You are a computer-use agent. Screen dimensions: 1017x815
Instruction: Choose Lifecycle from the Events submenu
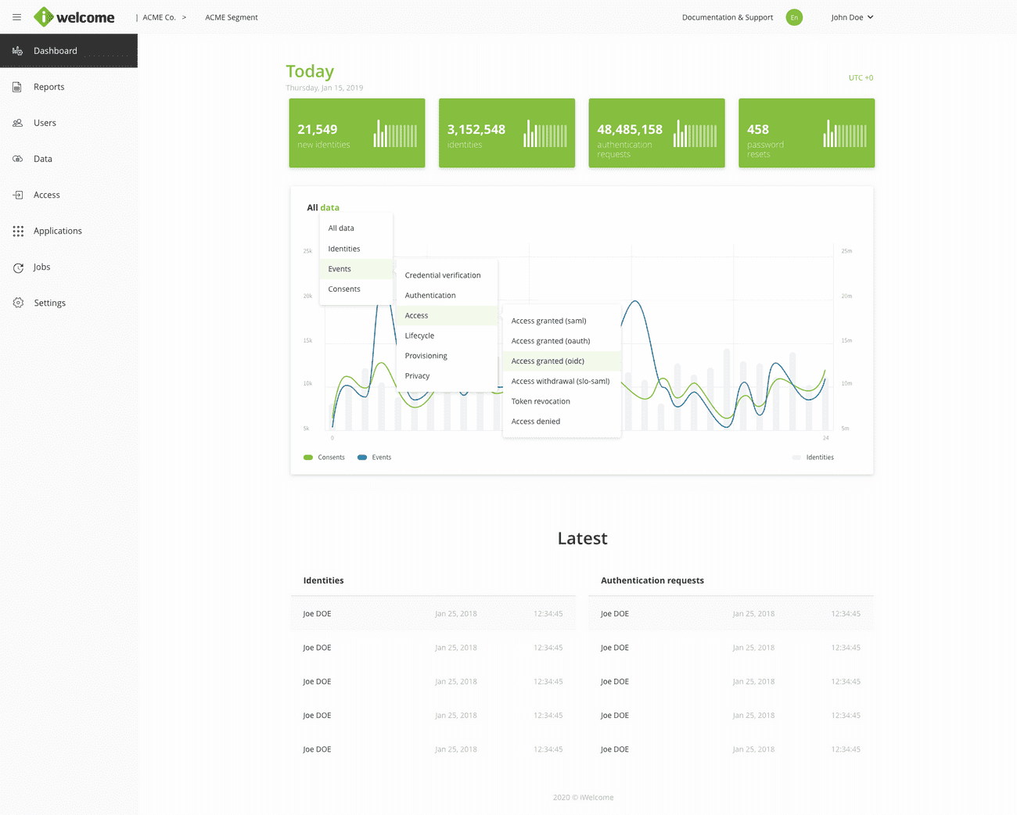pos(419,336)
